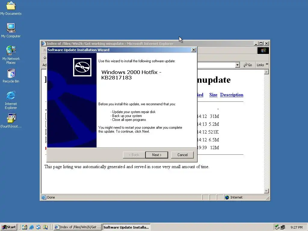Image resolution: width=308 pixels, height=231 pixels.
Task: Expand the Links chevron in Internet Explorer
Action: pos(267,64)
